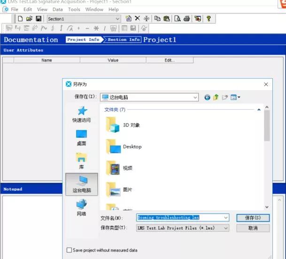Viewport: 286px width, 259px height.
Task: Click the yellow Help question mark icon
Action: click(x=209, y=19)
